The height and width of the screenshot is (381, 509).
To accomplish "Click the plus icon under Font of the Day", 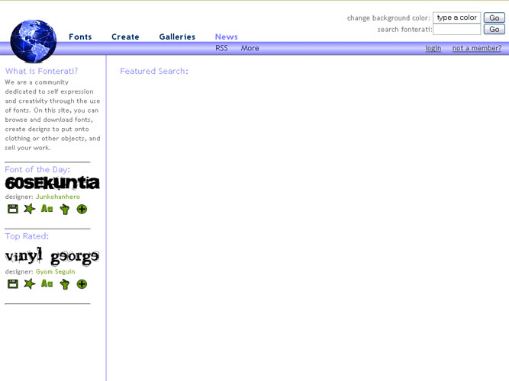I will pyautogui.click(x=82, y=209).
